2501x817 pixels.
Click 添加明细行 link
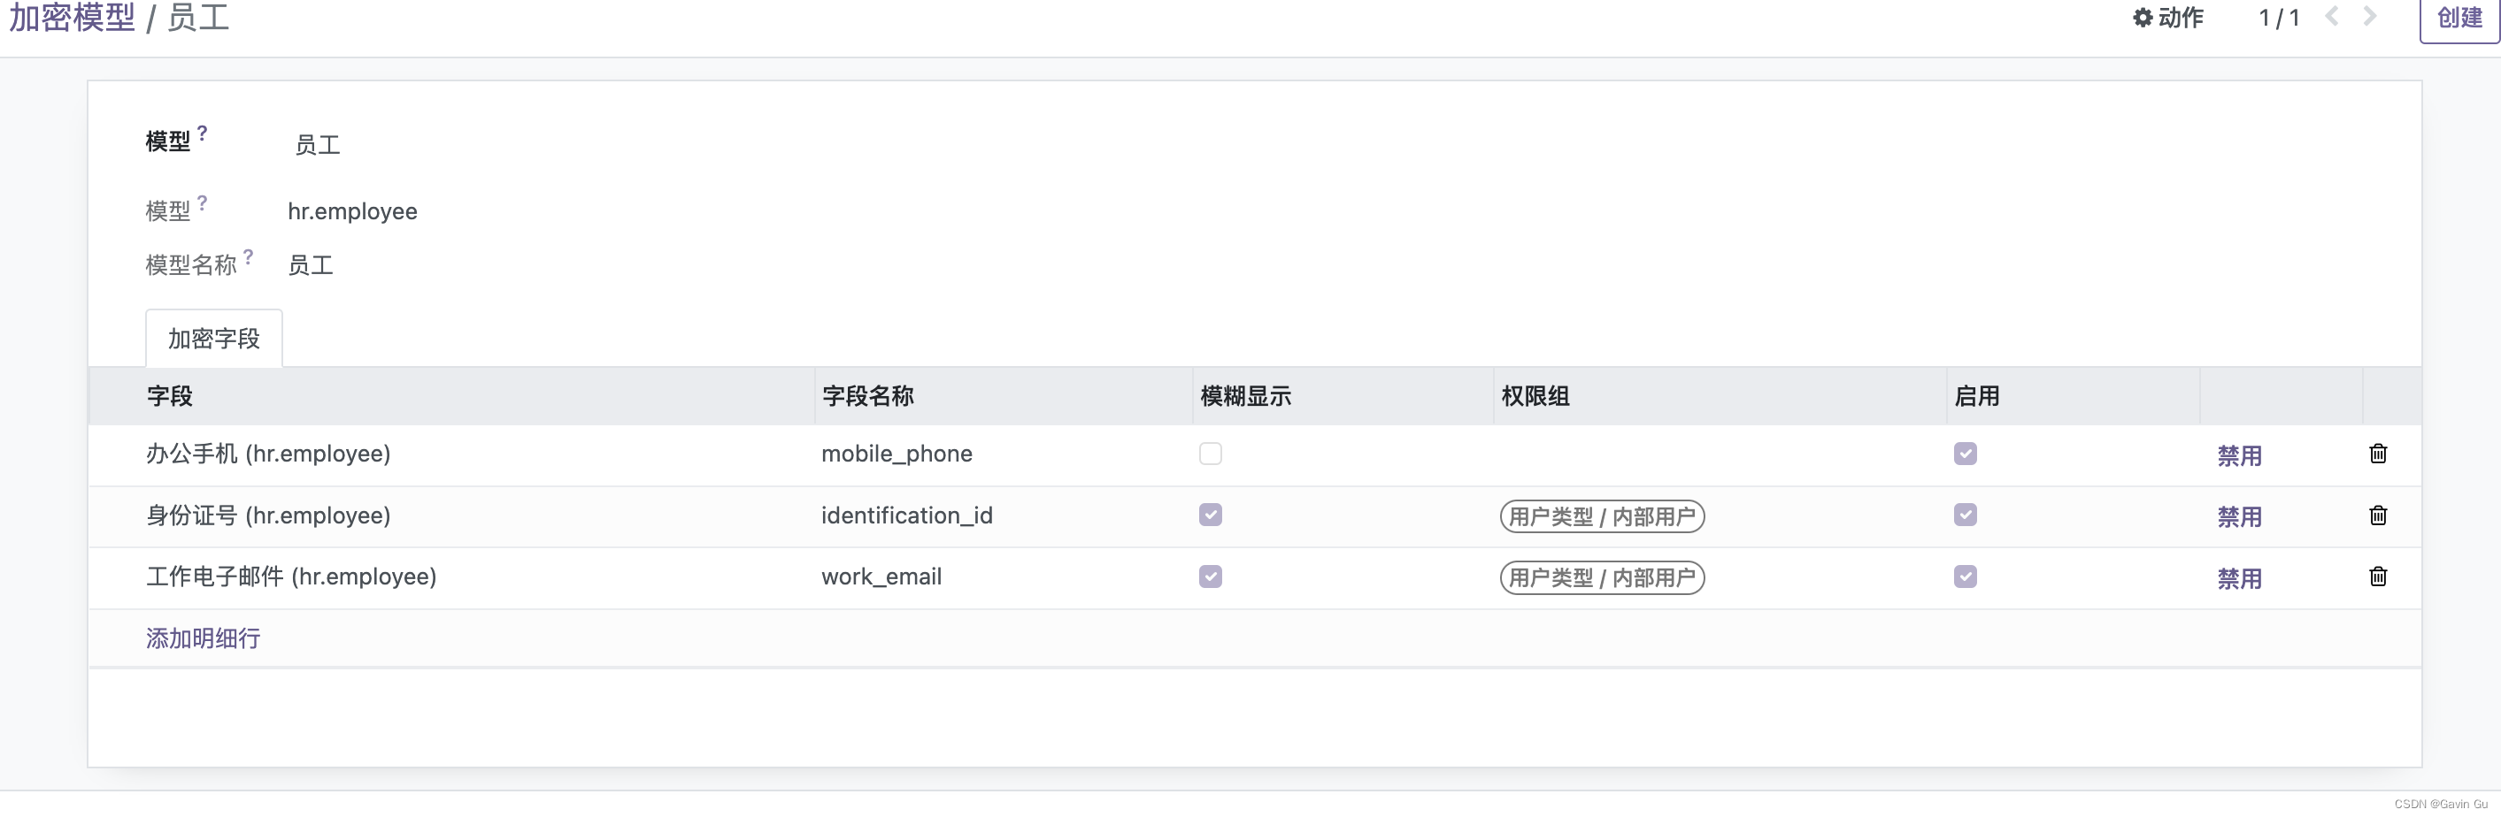pos(203,638)
